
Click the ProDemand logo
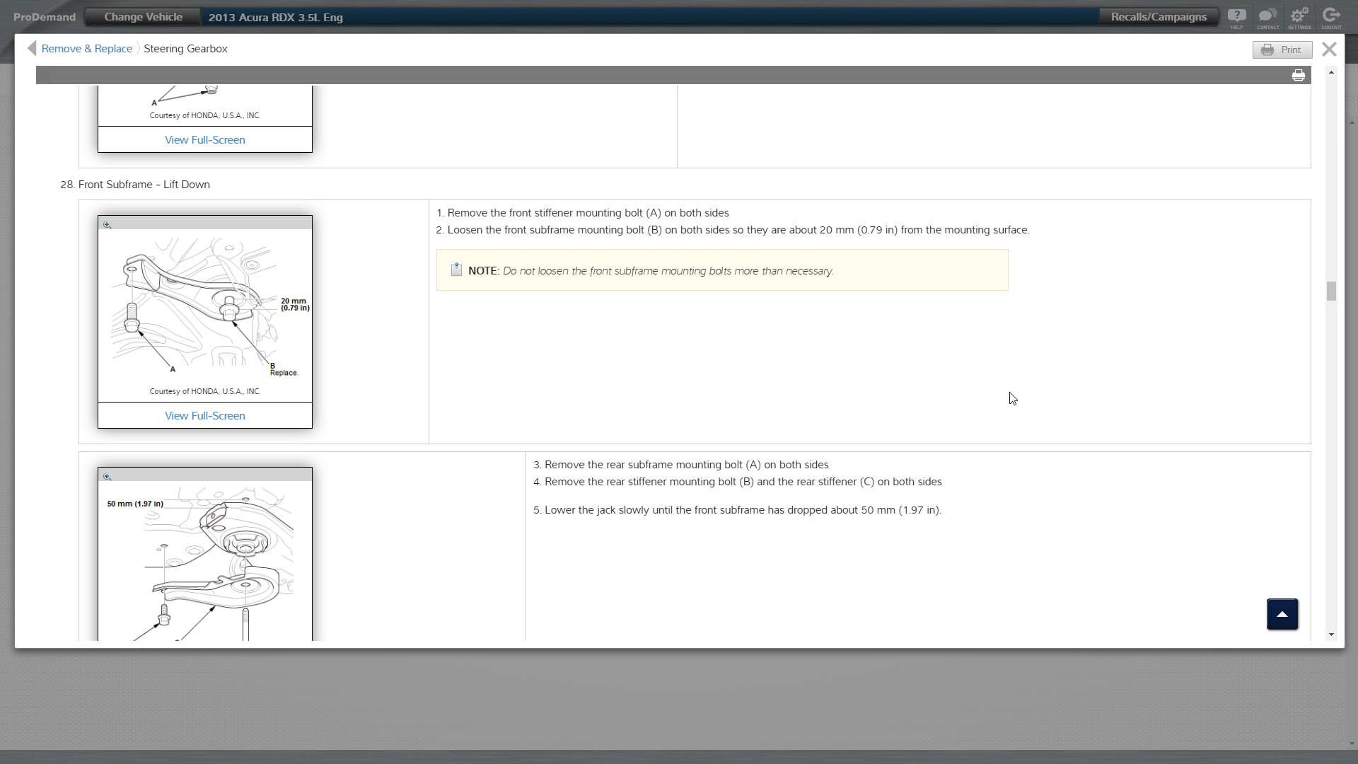44,17
